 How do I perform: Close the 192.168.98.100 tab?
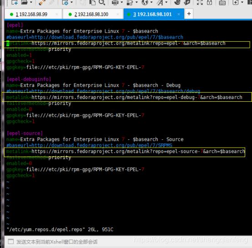click(118, 14)
